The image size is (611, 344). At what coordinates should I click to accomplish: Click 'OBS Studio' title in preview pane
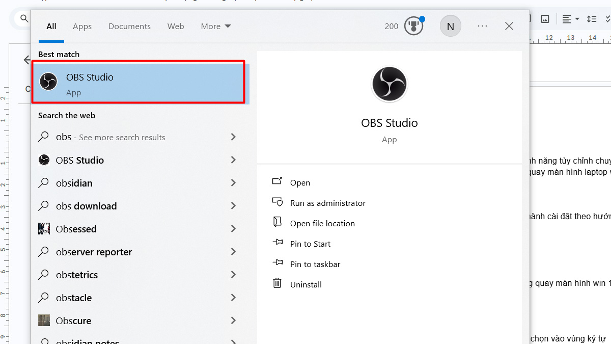pyautogui.click(x=390, y=123)
